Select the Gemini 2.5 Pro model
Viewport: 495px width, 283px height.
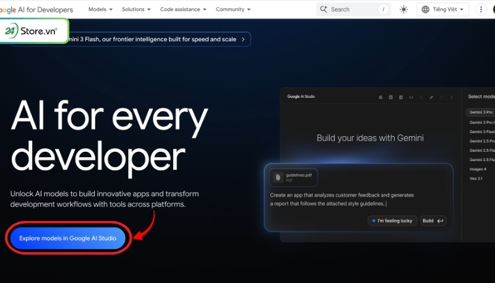click(482, 141)
